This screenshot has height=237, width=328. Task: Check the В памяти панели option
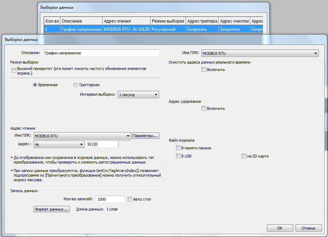[x=178, y=148]
